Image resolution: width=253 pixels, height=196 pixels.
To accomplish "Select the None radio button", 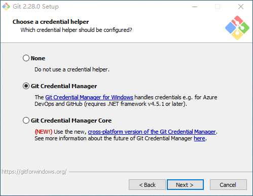I will pyautogui.click(x=26, y=58).
